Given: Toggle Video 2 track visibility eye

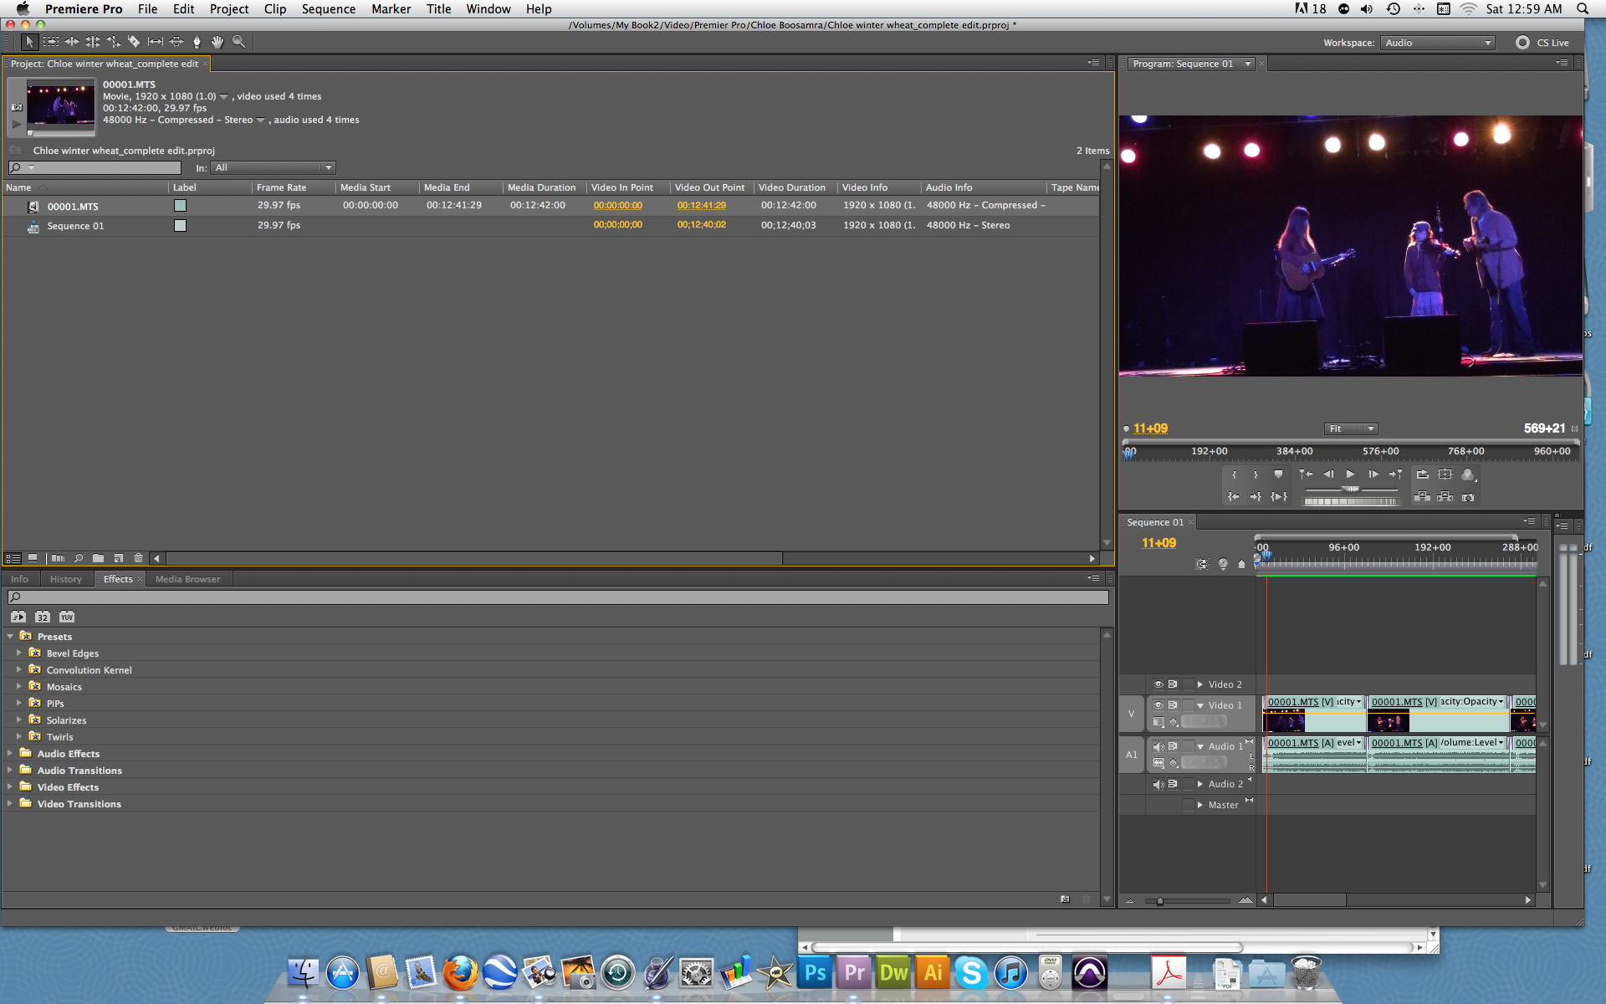Looking at the screenshot, I should tap(1158, 684).
